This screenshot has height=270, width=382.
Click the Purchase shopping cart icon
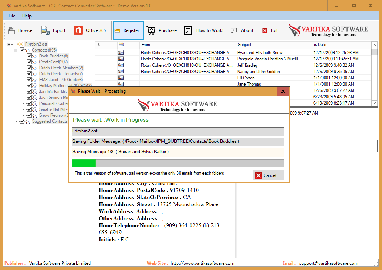[151, 30]
